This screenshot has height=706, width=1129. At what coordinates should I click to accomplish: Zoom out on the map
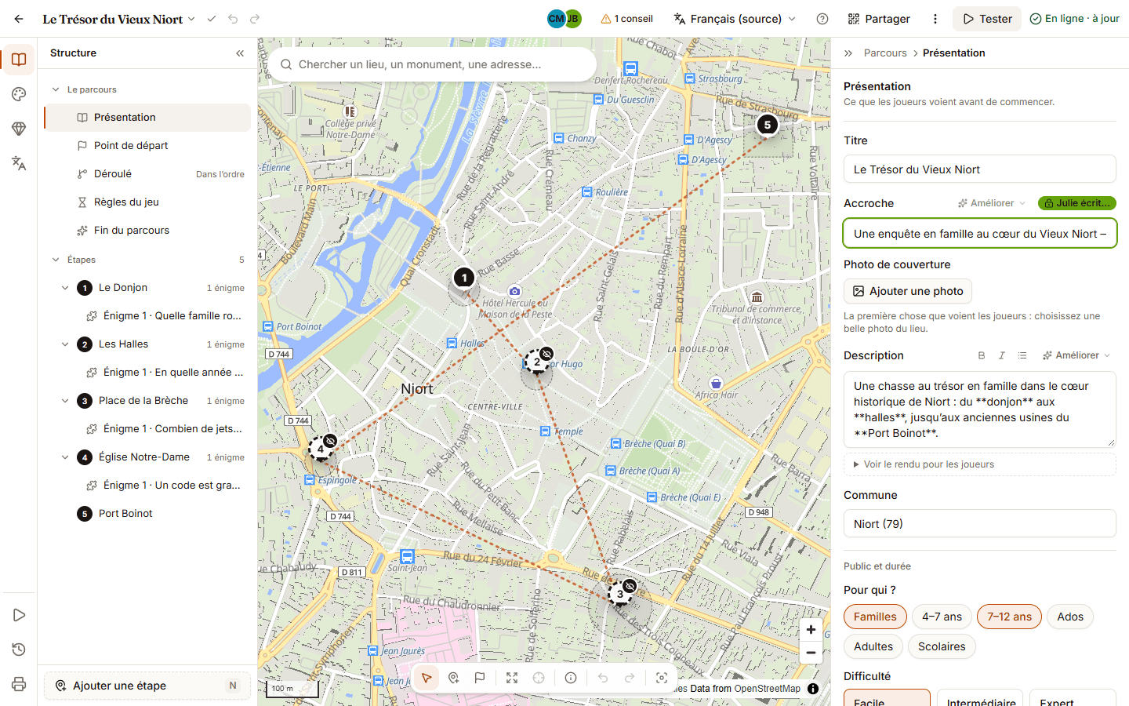[x=811, y=653]
